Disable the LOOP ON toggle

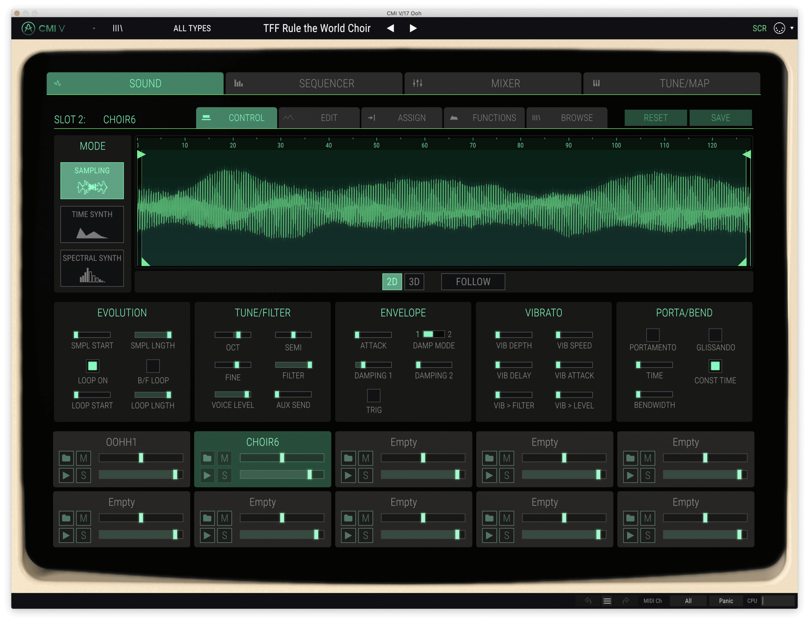coord(93,366)
